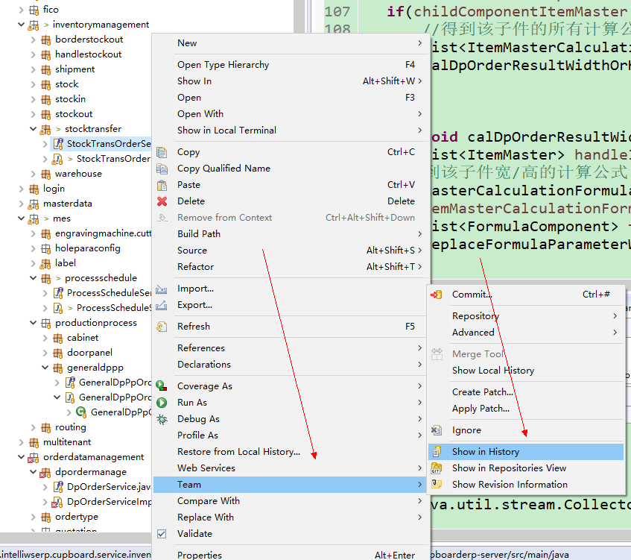The width and height of the screenshot is (631, 560).
Task: Expand the shipment package
Action: [33, 69]
